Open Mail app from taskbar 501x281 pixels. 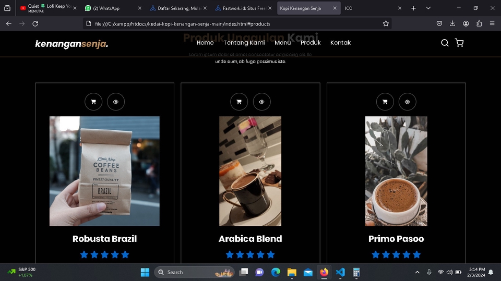pyautogui.click(x=308, y=272)
